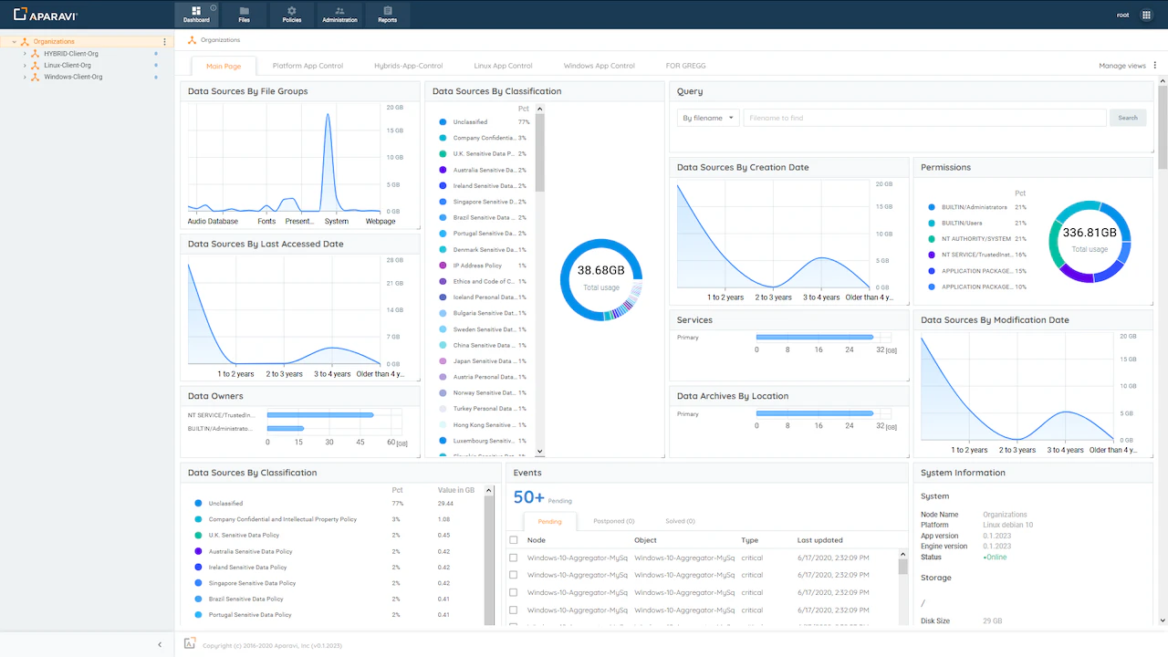Expand the HYBRID-Client-Org tree node
The width and height of the screenshot is (1168, 657).
point(25,54)
